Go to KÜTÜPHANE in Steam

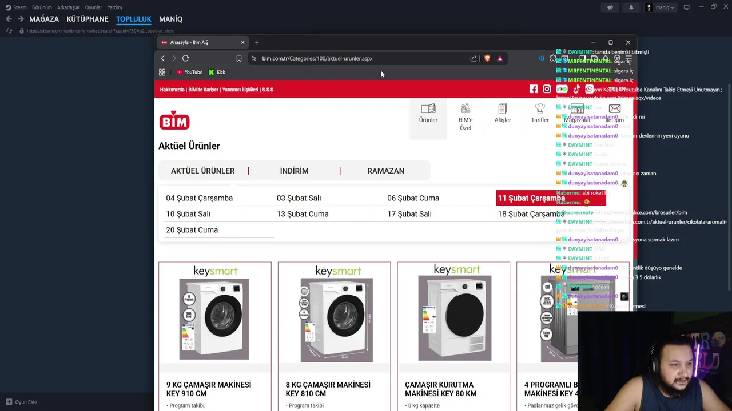click(x=87, y=19)
